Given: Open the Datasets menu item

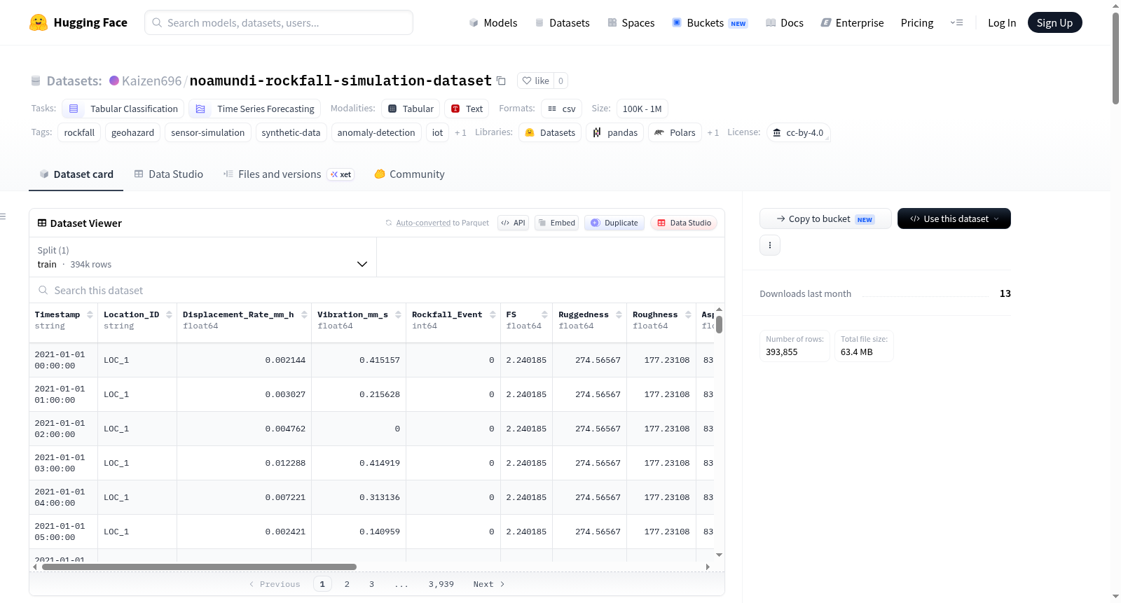Looking at the screenshot, I should point(562,22).
